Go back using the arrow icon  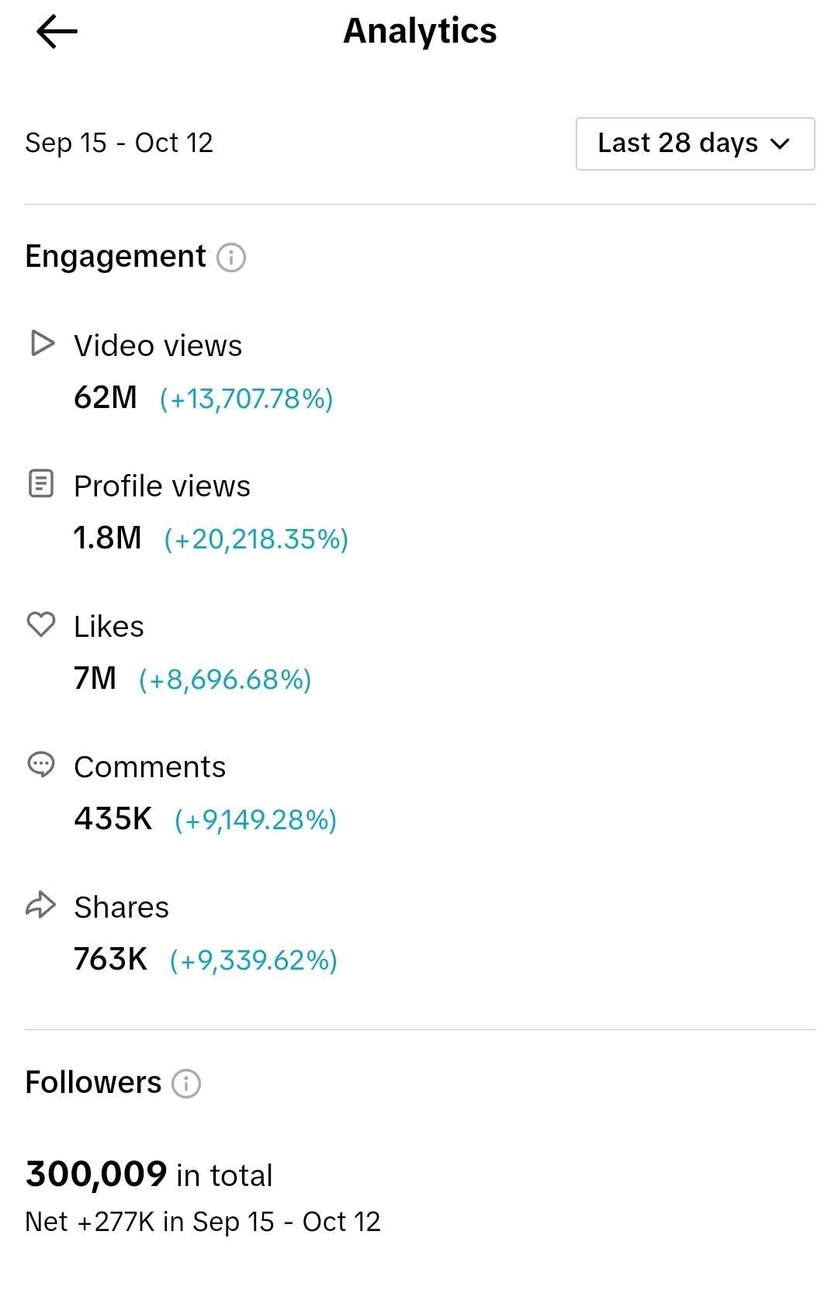[x=57, y=32]
